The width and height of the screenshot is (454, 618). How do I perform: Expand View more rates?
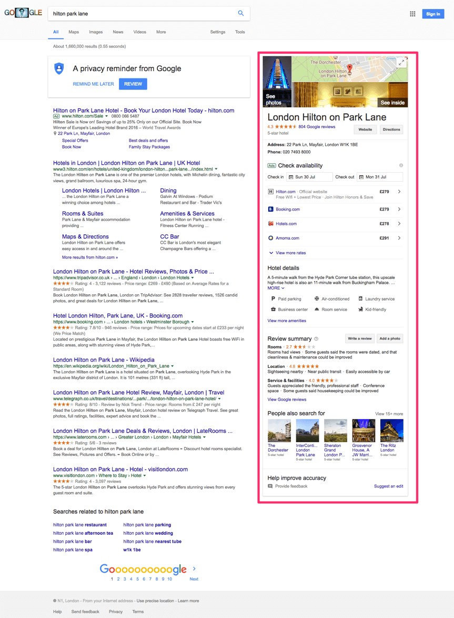pyautogui.click(x=287, y=253)
